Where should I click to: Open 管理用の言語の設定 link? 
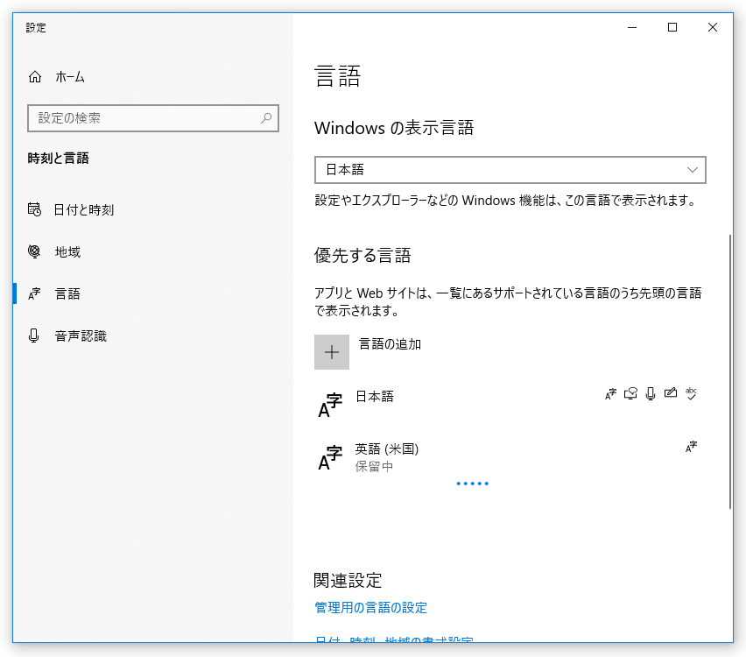(370, 607)
